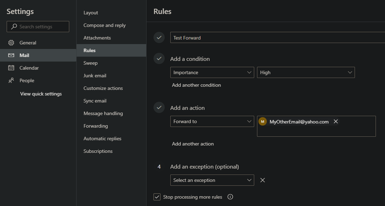The height and width of the screenshot is (206, 385).
Task: Clear the exception using the X icon
Action: pyautogui.click(x=263, y=180)
